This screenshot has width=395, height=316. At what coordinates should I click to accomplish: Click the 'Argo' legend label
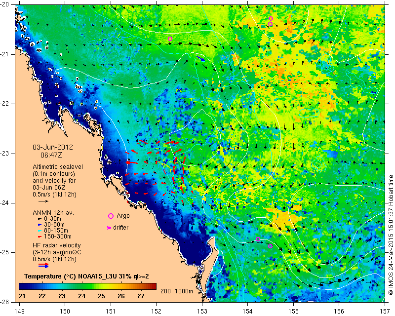[123, 216]
